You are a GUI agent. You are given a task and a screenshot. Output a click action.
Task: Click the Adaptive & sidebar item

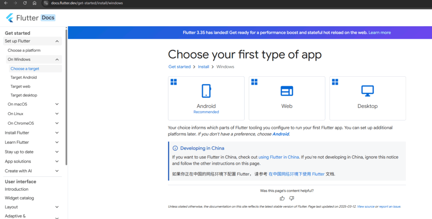15,216
